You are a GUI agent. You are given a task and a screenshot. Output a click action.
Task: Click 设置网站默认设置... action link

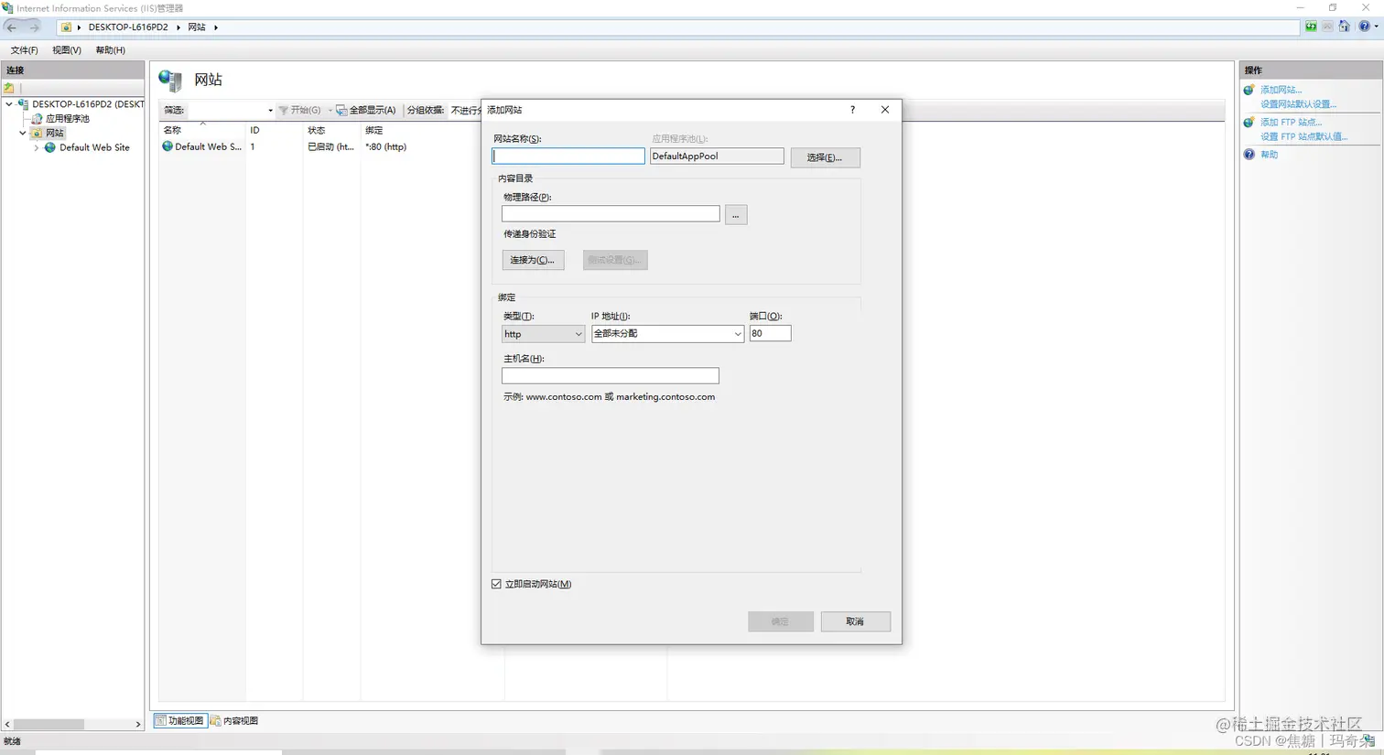click(1298, 104)
